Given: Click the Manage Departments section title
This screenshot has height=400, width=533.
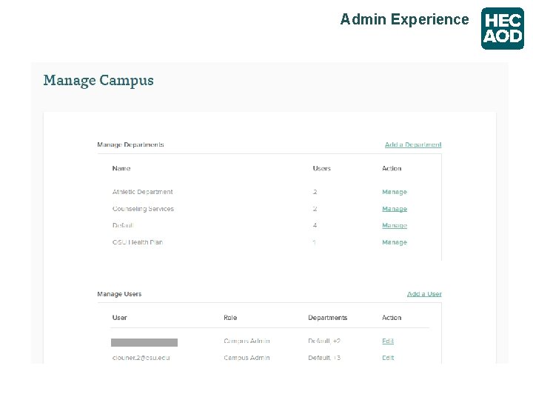Looking at the screenshot, I should point(130,144).
